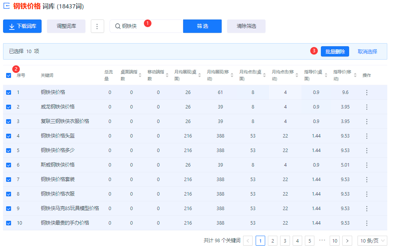393x246 pixels.
Task: Open the actions menu for 钢铁侠价格头盔 row
Action: [x=367, y=136]
